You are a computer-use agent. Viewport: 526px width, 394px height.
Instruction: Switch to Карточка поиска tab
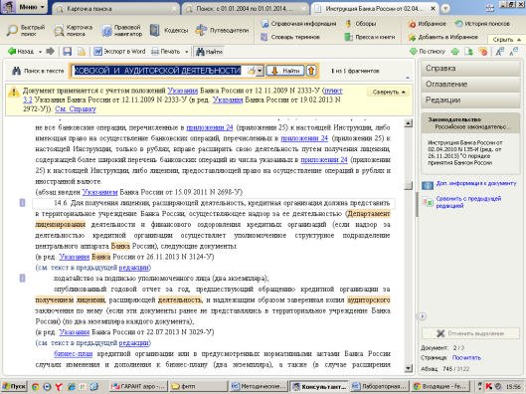116,9
